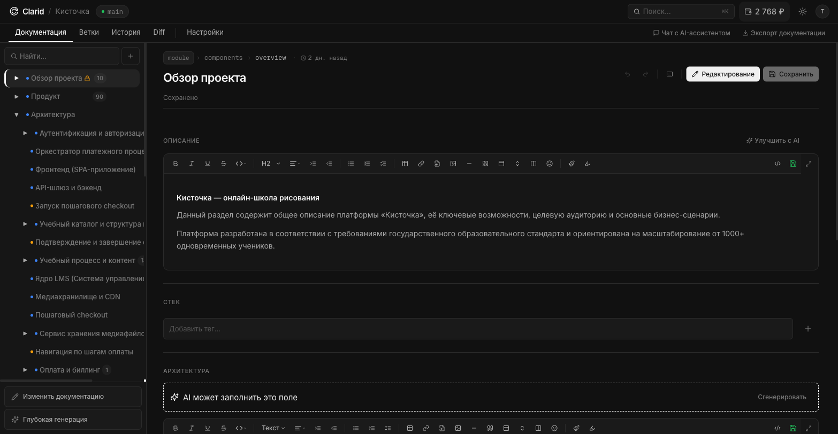Toggle italic formatting in the description editor
Viewport: 838px width, 434px height.
tap(192, 164)
